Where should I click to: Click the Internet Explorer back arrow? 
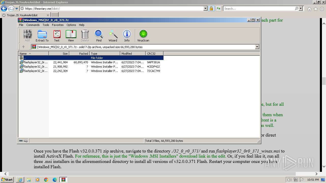[4, 9]
